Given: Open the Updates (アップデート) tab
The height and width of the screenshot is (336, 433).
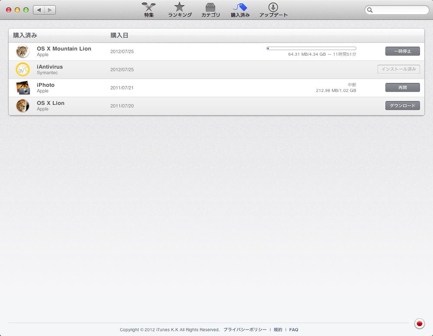Looking at the screenshot, I should [273, 8].
